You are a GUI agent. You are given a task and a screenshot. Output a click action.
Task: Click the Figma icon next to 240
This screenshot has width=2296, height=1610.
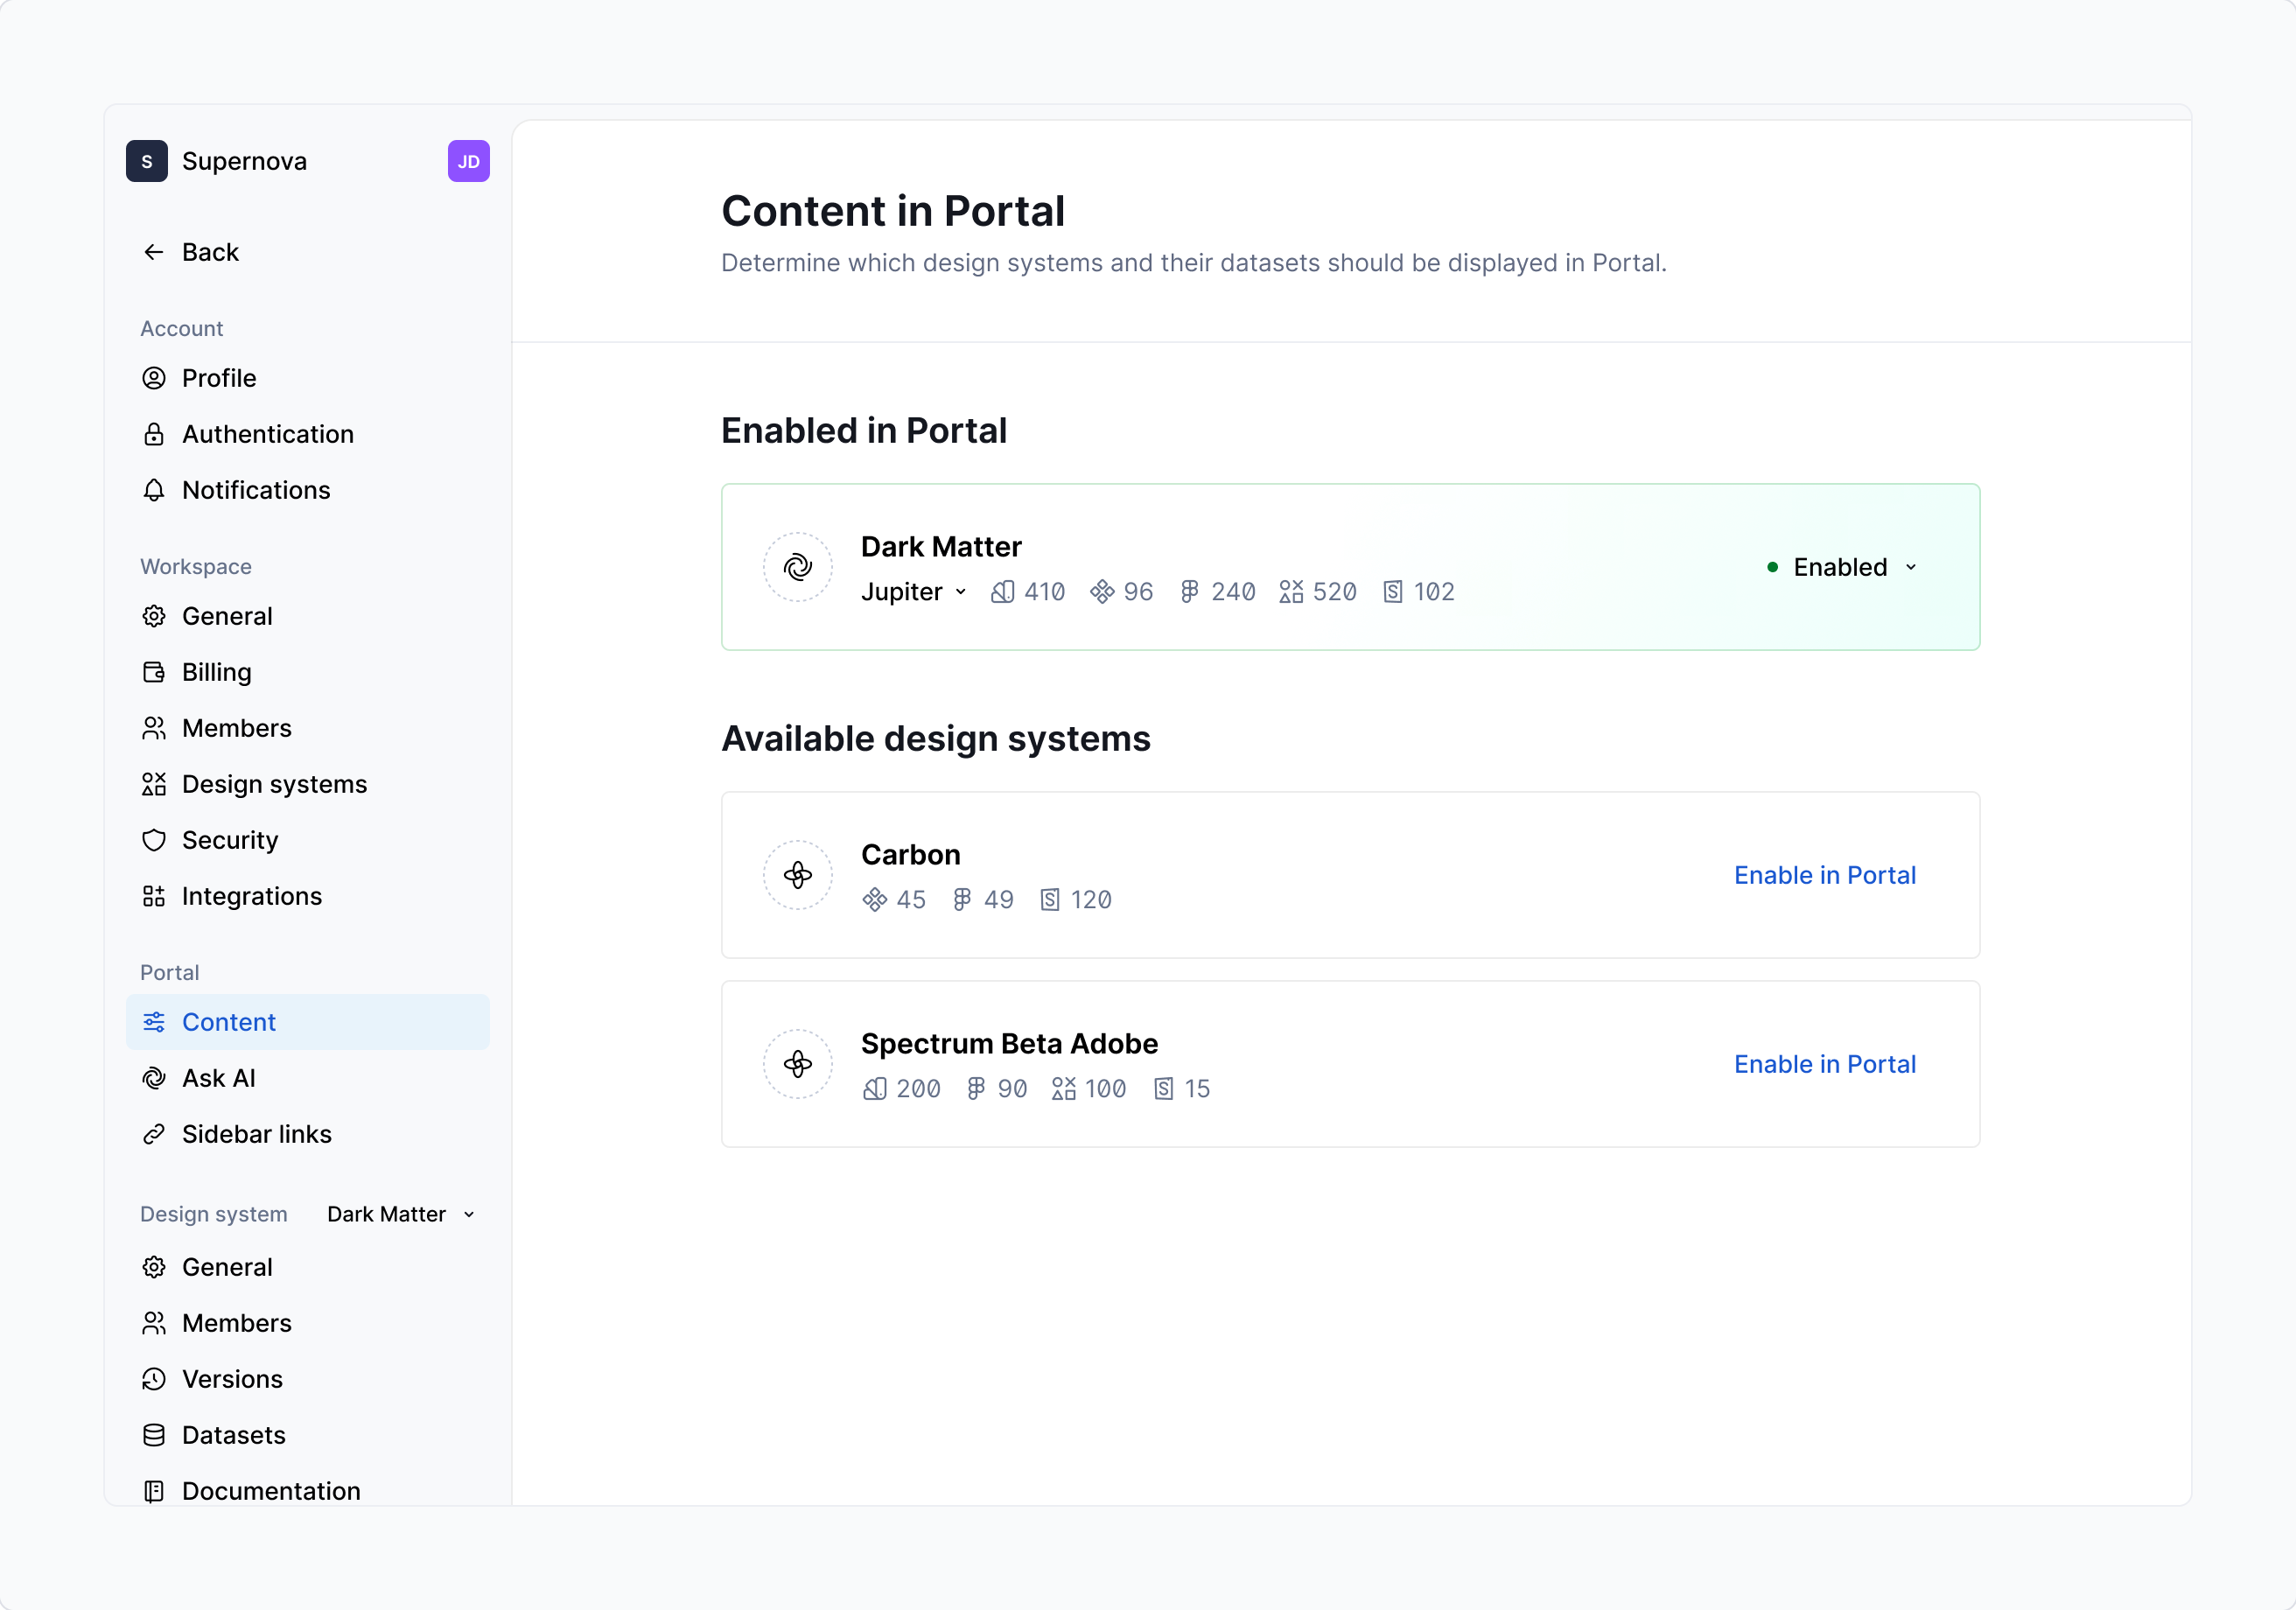pos(1189,592)
